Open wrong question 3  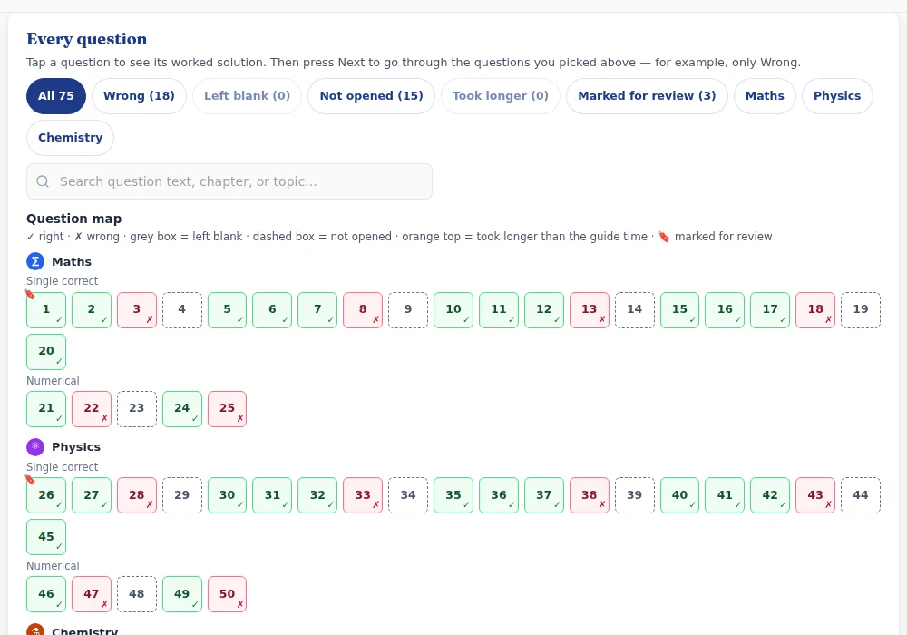(137, 310)
